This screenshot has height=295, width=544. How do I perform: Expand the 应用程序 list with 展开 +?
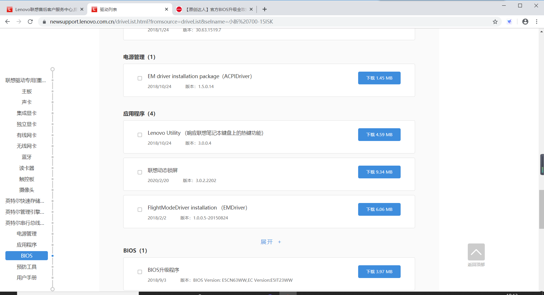(271, 242)
